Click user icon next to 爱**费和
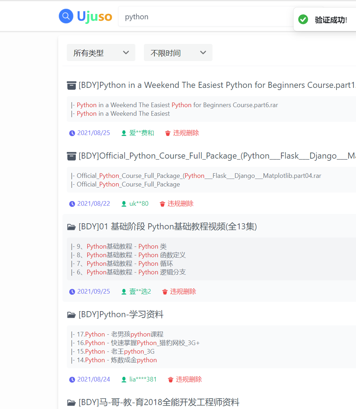Viewport: 356px width, 409px height. [124, 133]
